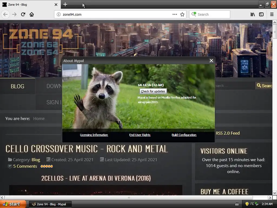Click the Buy Me A Coffee heading
The image size is (277, 208).
click(x=225, y=192)
